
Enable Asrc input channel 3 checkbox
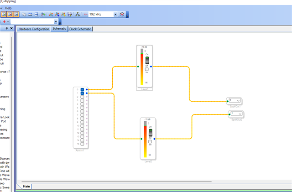[82, 100]
